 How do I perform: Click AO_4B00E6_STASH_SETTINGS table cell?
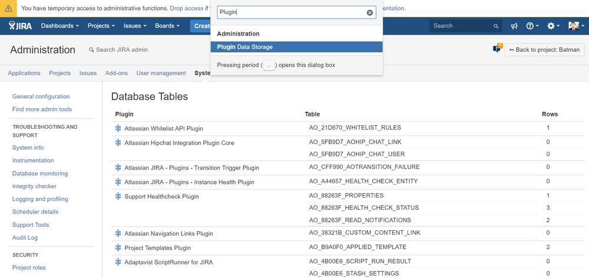(x=354, y=273)
